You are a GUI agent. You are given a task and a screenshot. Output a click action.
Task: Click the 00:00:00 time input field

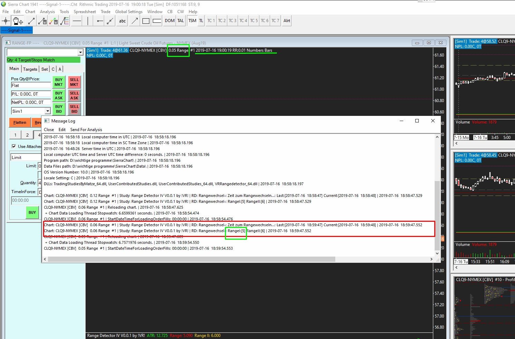(26, 200)
